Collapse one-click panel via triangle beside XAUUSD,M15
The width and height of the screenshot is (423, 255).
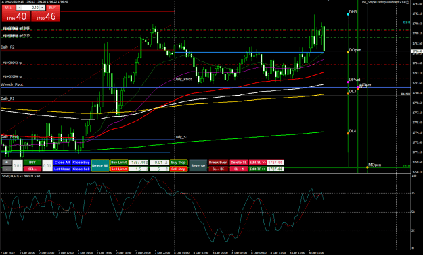click(x=3, y=1)
